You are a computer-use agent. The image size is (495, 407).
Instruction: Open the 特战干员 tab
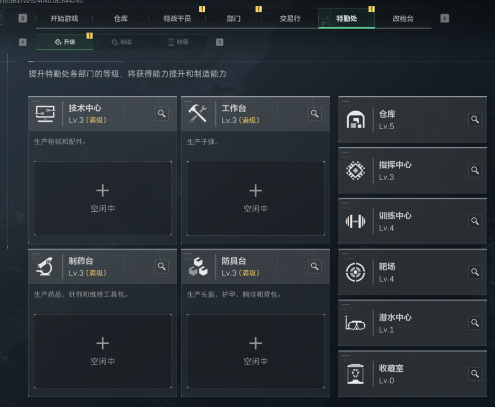tap(177, 19)
